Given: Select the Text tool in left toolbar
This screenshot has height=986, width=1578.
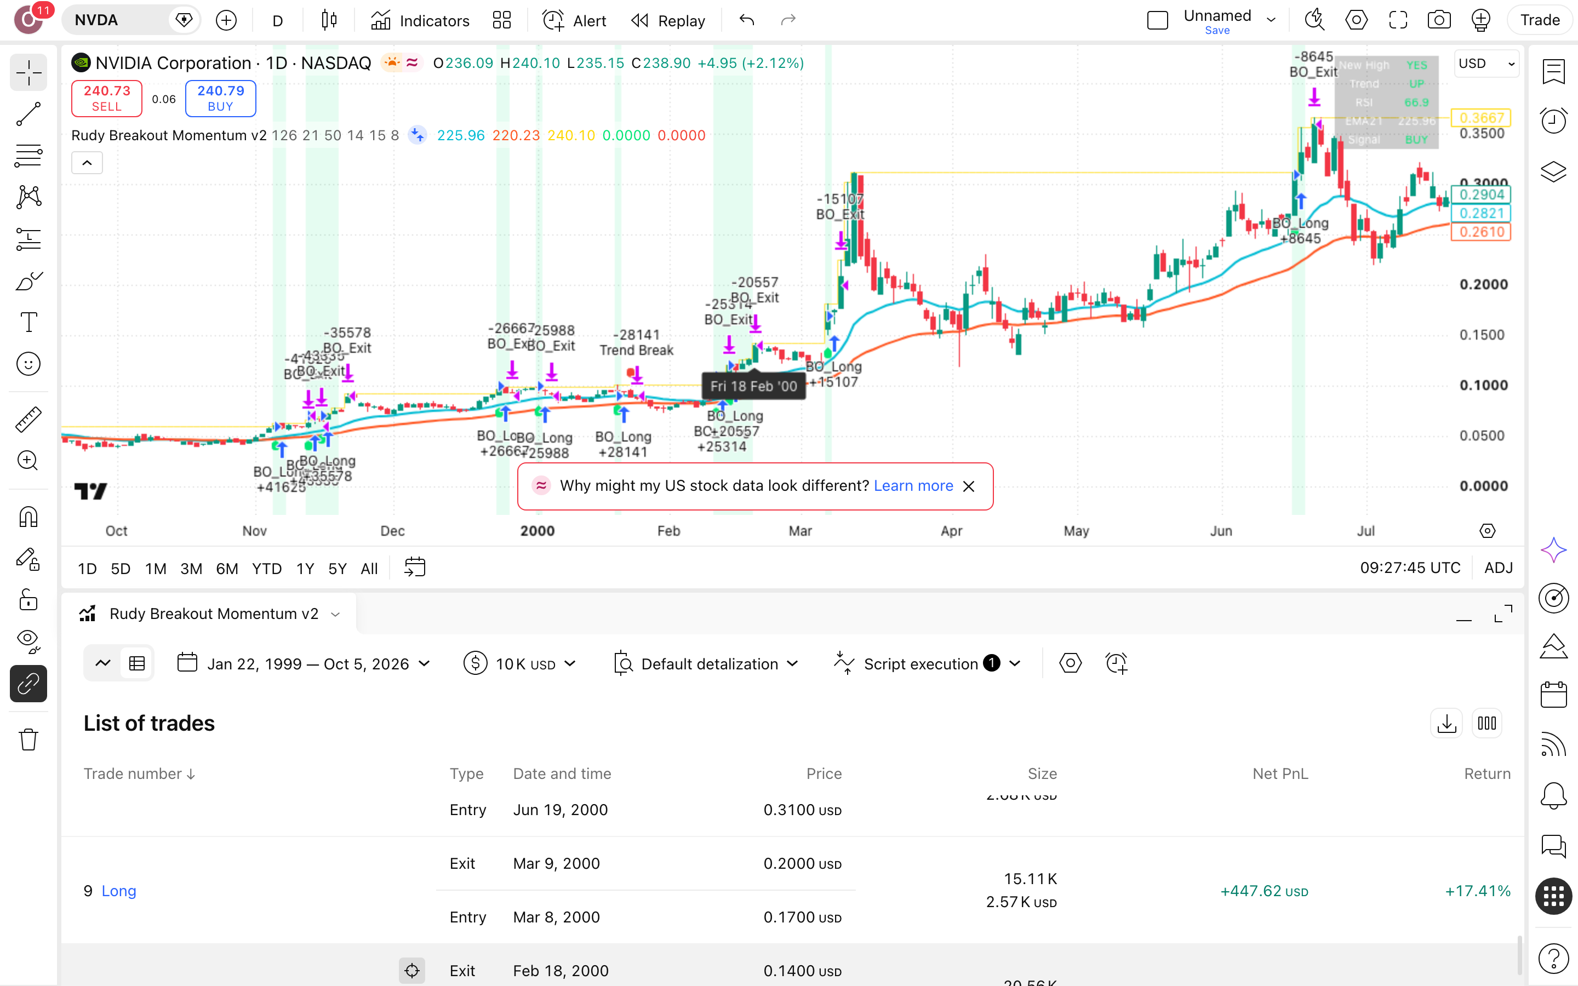Looking at the screenshot, I should 28,322.
